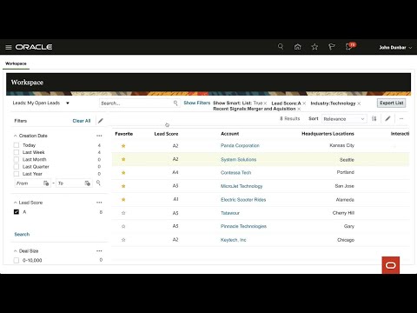The height and width of the screenshot is (313, 417).
Task: Open the red Oracle assistant button
Action: click(391, 265)
